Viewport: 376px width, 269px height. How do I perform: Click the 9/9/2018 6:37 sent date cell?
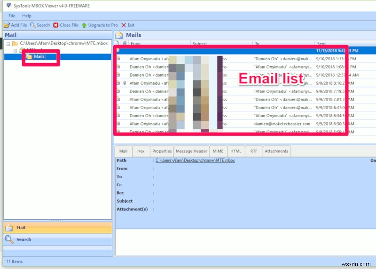click(336, 108)
